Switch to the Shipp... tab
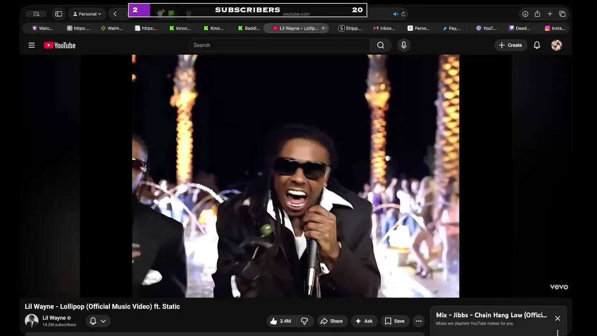 [x=350, y=28]
